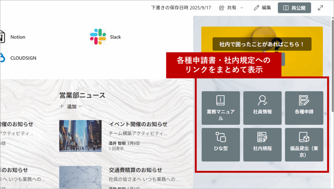This screenshot has height=189, width=334.
Task: Click the 社内で困ったことがあればこちら！ banner
Action: click(x=262, y=44)
